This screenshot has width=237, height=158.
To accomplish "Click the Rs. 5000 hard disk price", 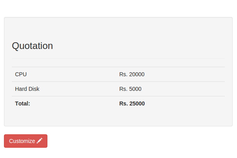I will point(130,89).
